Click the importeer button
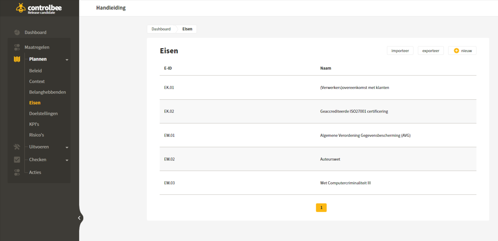 400,51
